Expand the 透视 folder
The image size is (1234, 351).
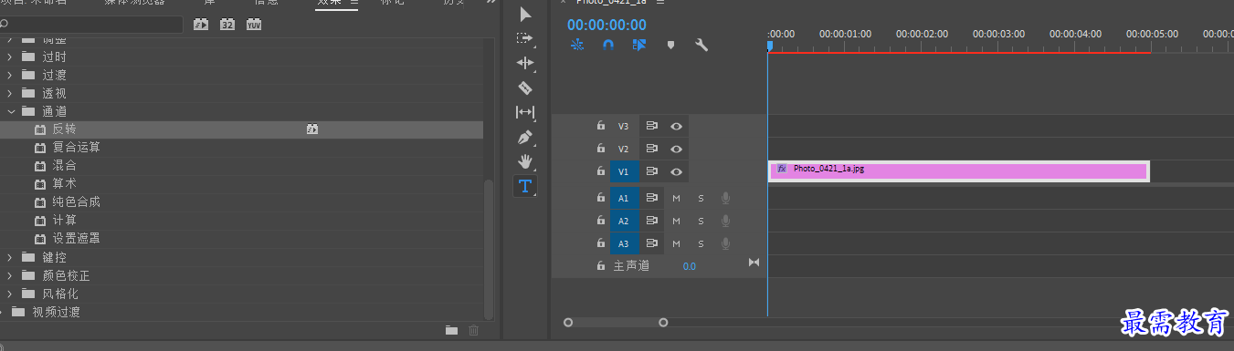(x=10, y=93)
